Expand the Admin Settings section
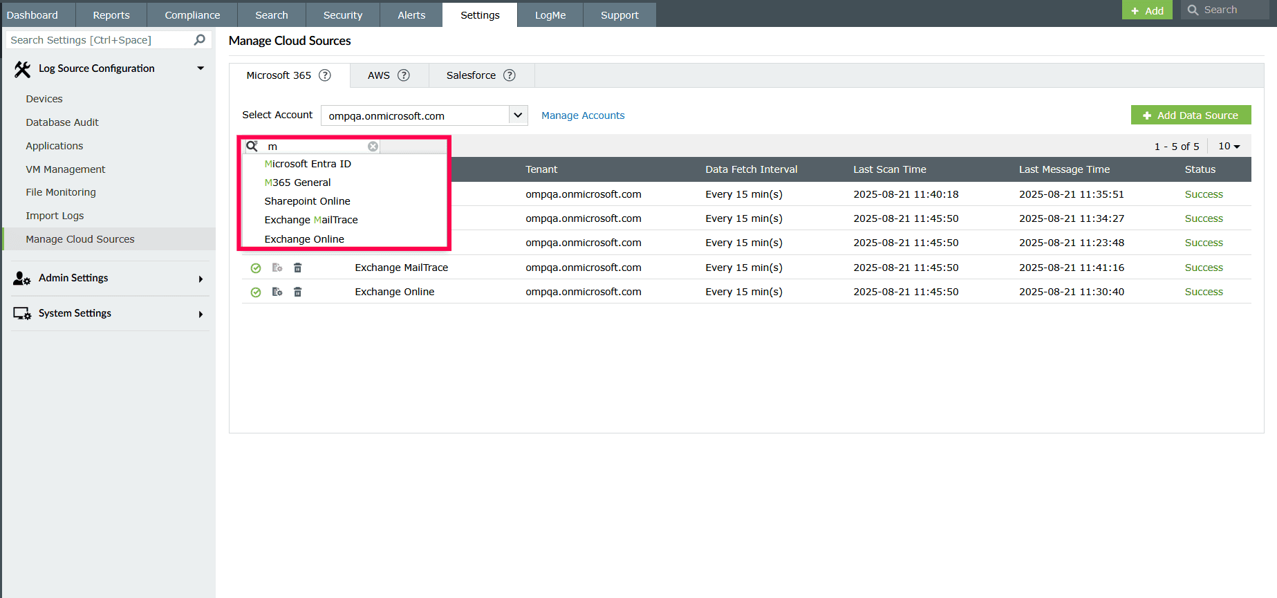The image size is (1277, 598). point(201,279)
